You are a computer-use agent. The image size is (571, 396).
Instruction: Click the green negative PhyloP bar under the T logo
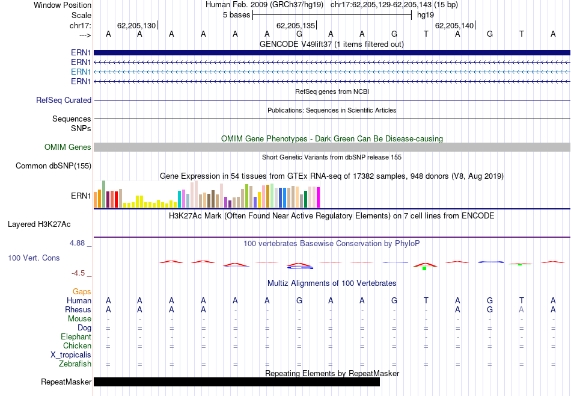coord(424,268)
